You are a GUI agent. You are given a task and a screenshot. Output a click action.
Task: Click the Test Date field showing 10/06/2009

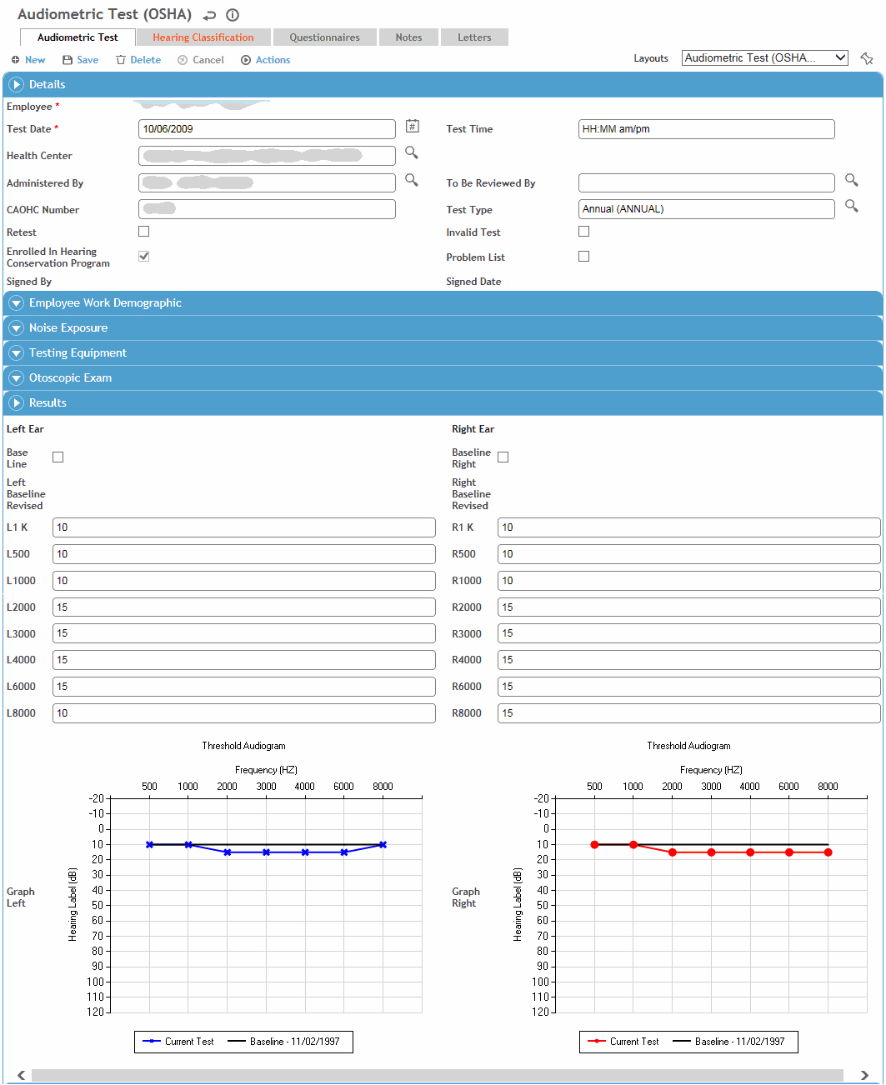tap(267, 129)
